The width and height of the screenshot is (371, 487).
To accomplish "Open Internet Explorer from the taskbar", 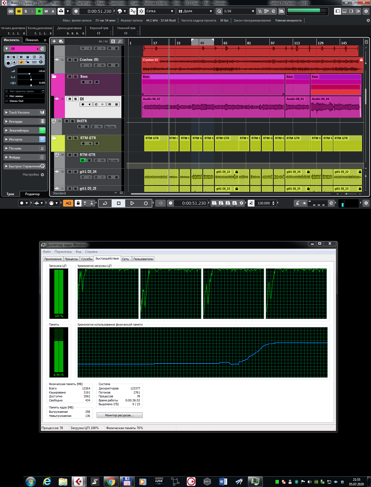I will 47,482.
